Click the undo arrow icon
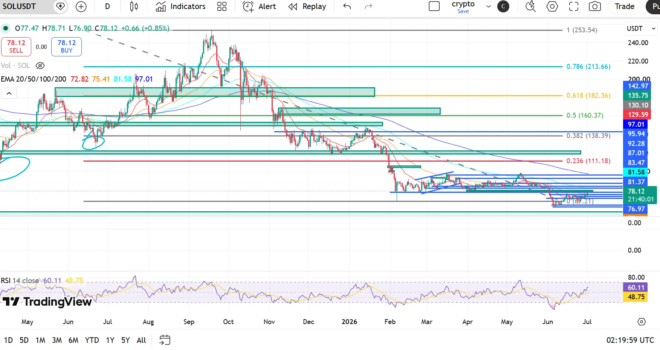 click(x=347, y=6)
